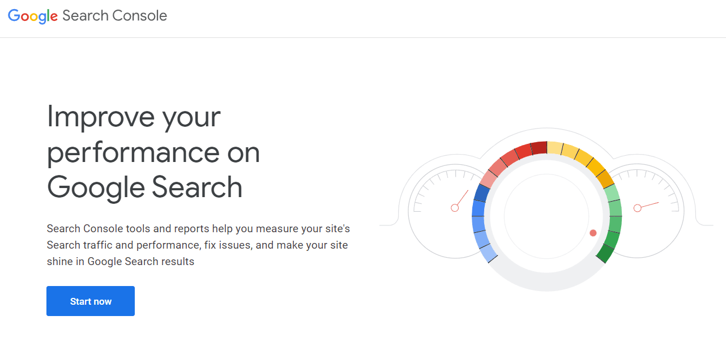Click the right gauge's needle pivot circle
This screenshot has width=726, height=337.
[x=637, y=208]
